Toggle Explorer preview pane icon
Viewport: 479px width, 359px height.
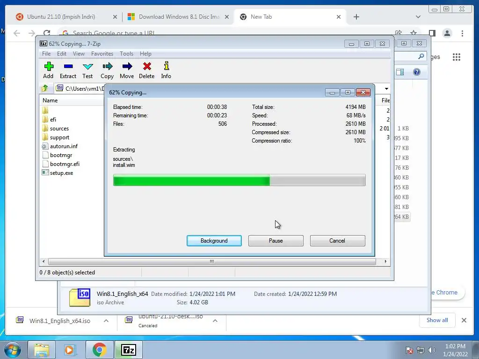click(400, 72)
